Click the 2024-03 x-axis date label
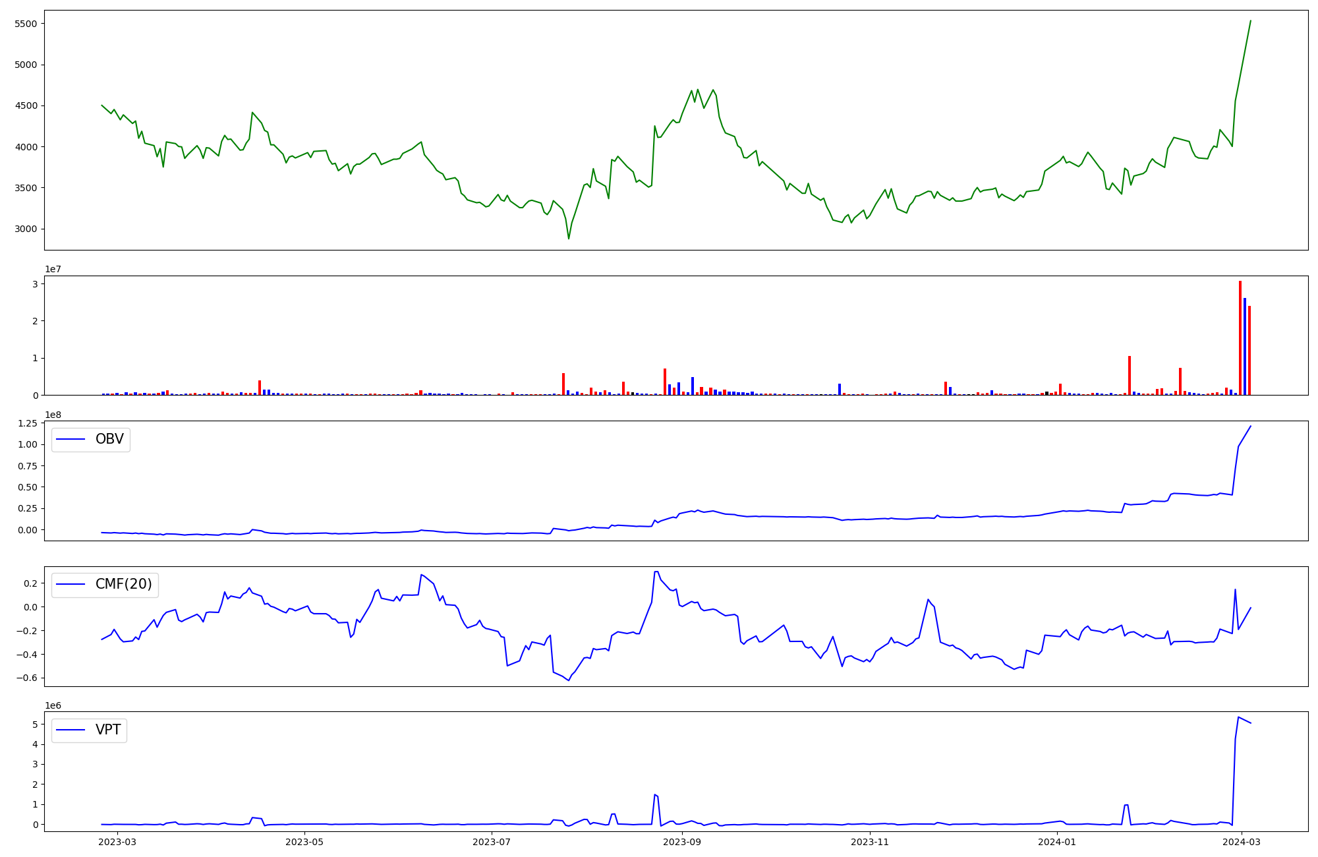Viewport: 1318px width, 857px height. click(1242, 842)
